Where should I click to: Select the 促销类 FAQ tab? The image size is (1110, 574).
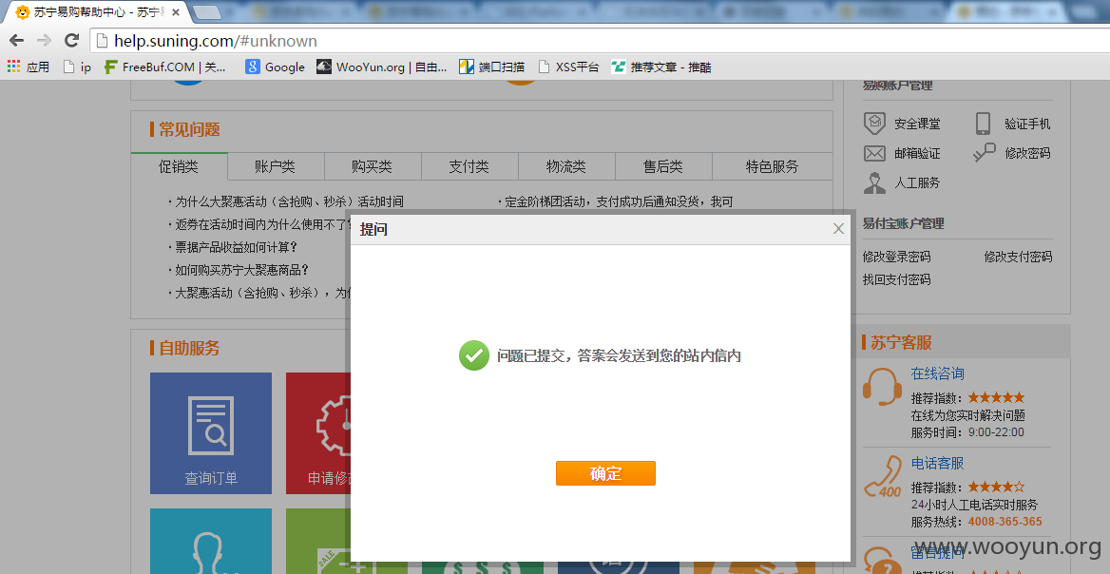pos(179,166)
